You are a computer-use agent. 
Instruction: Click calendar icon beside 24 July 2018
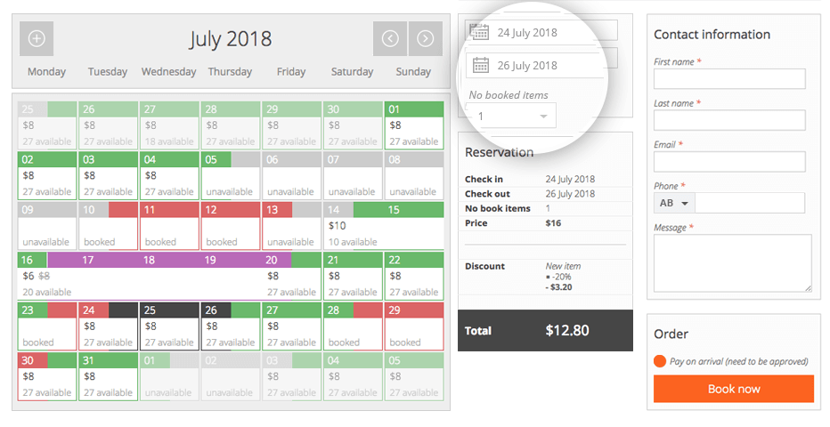[480, 32]
